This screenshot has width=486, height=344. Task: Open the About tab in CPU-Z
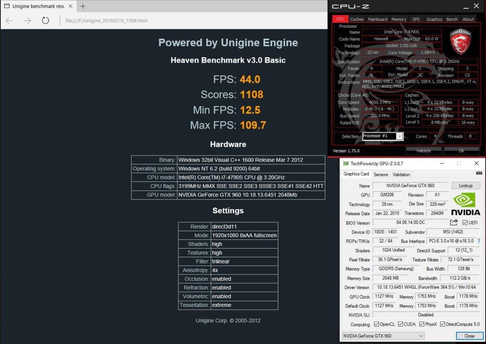pyautogui.click(x=468, y=19)
